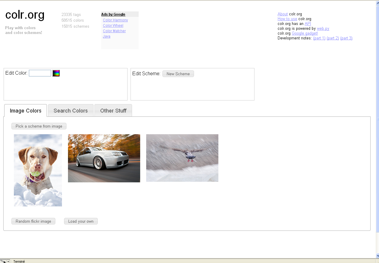Click the Edit Color text input
Image resolution: width=379 pixels, height=263 pixels.
click(40, 73)
